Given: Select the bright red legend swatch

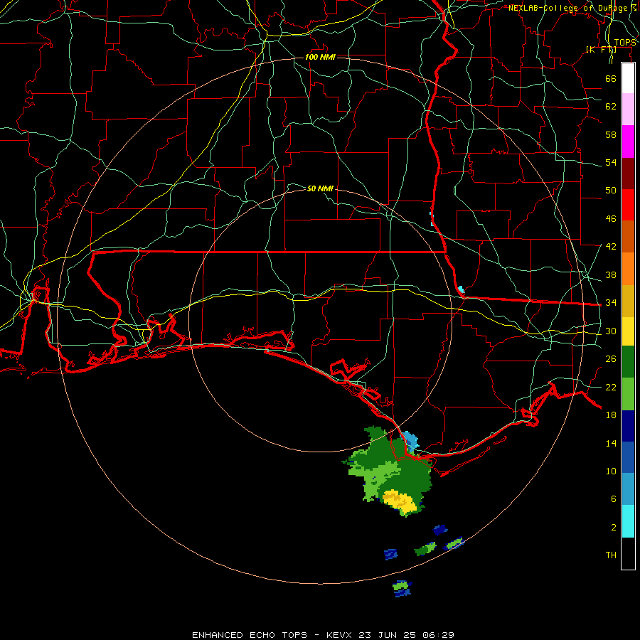Looking at the screenshot, I should click(x=628, y=205).
